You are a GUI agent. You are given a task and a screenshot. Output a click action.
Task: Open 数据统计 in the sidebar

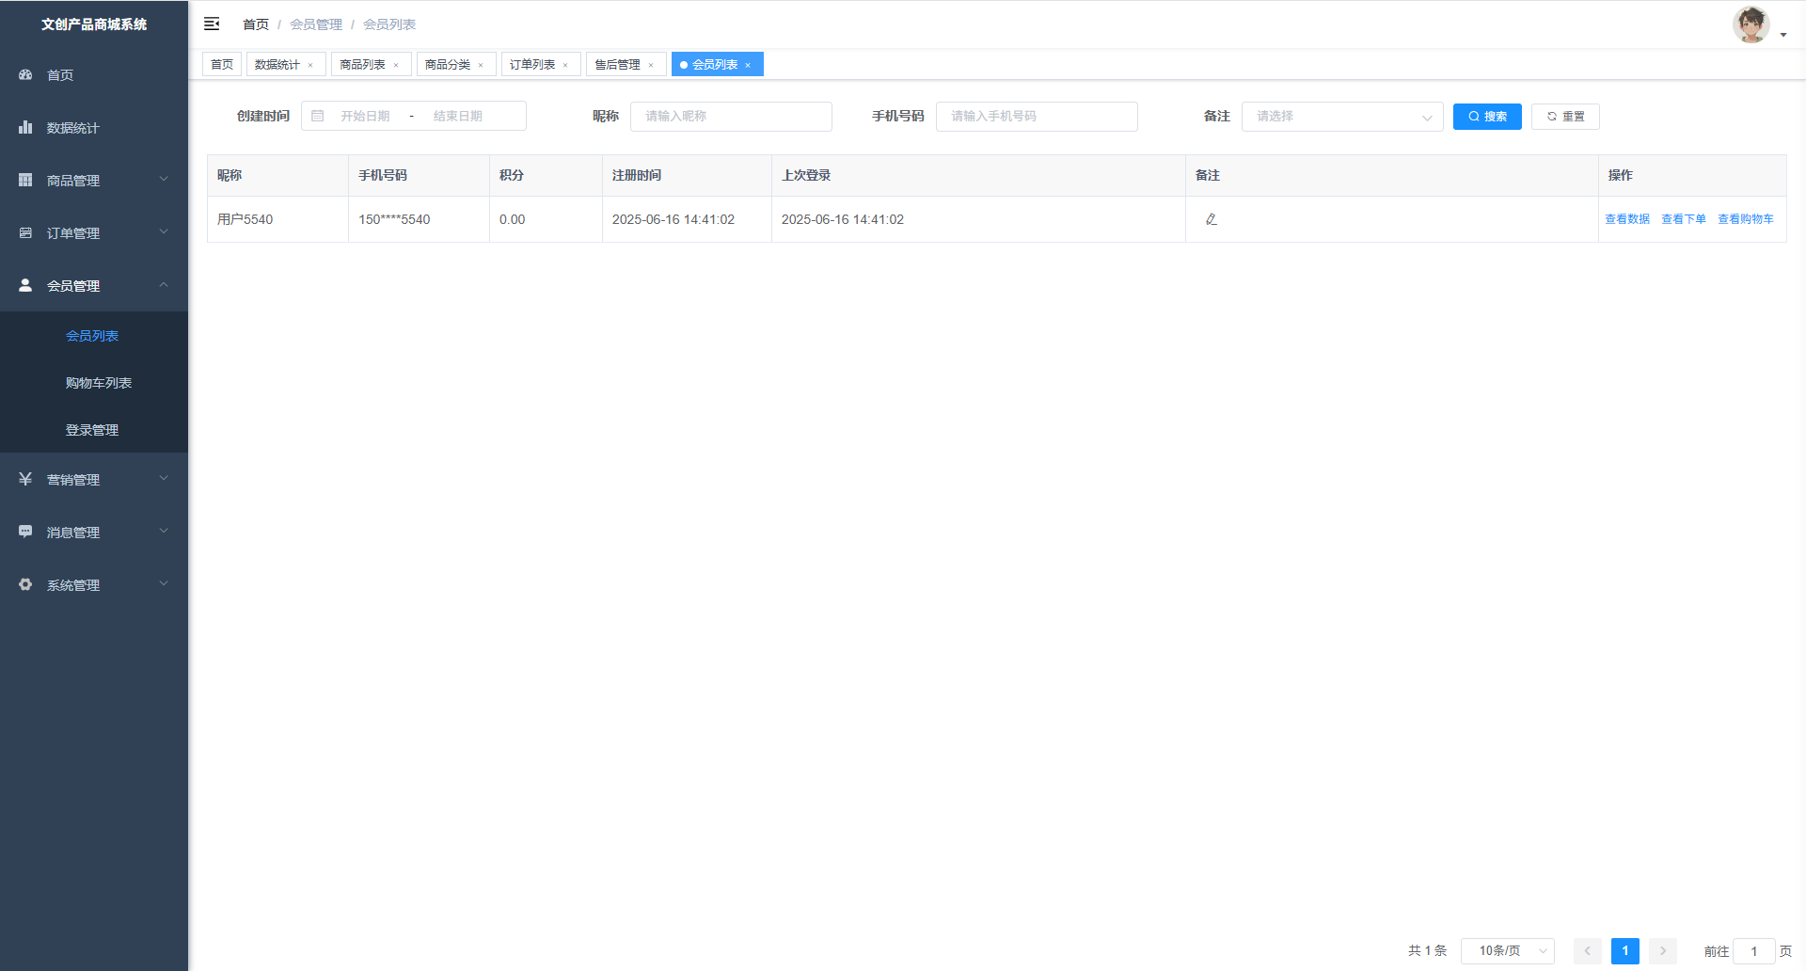point(72,128)
